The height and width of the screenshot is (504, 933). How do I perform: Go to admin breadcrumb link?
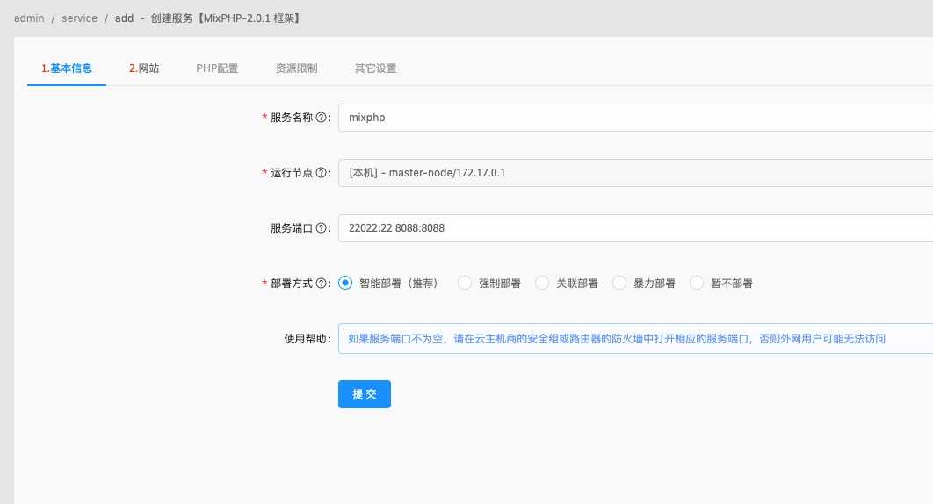click(x=29, y=18)
